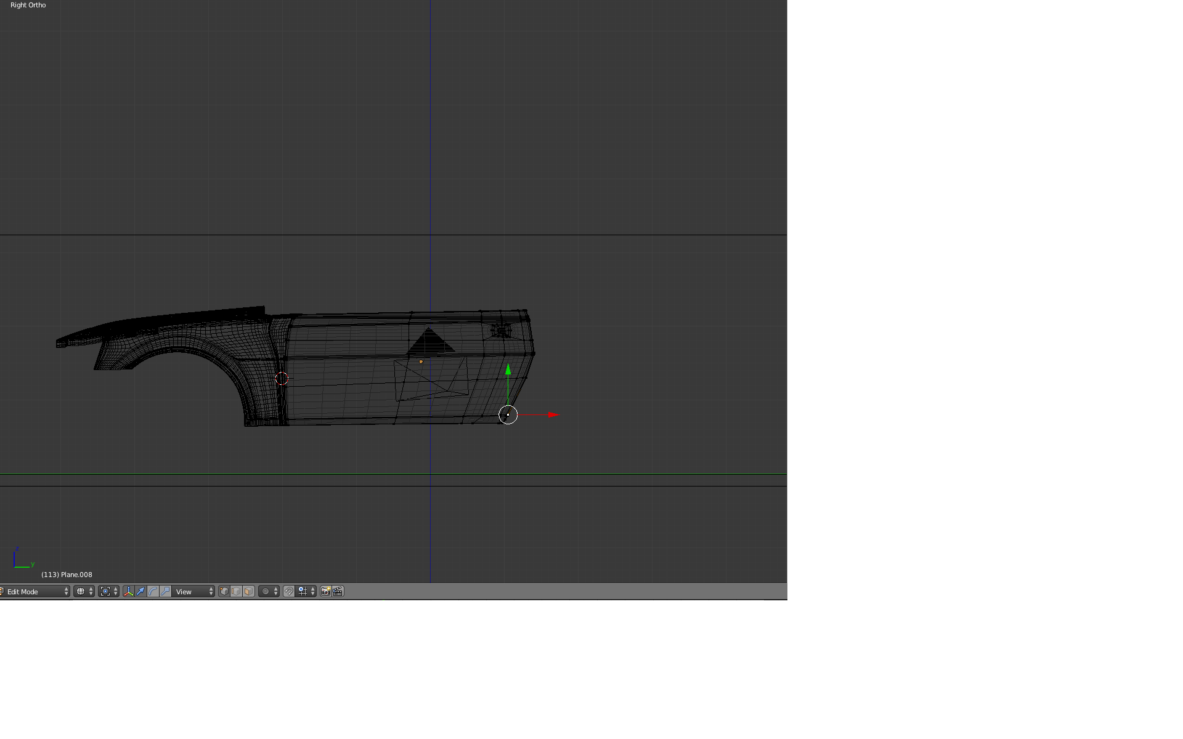Toggle the snap magnet
This screenshot has width=1183, height=739.
289,592
